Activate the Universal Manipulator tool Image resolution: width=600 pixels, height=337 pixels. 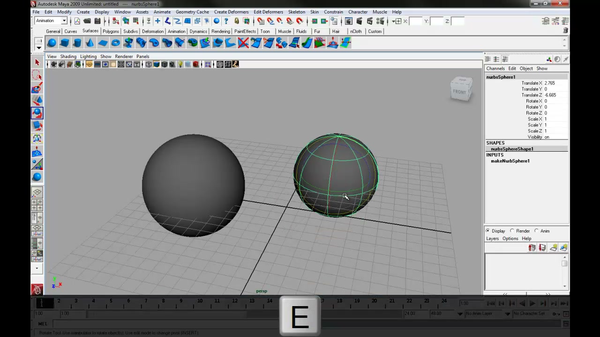coord(37,139)
